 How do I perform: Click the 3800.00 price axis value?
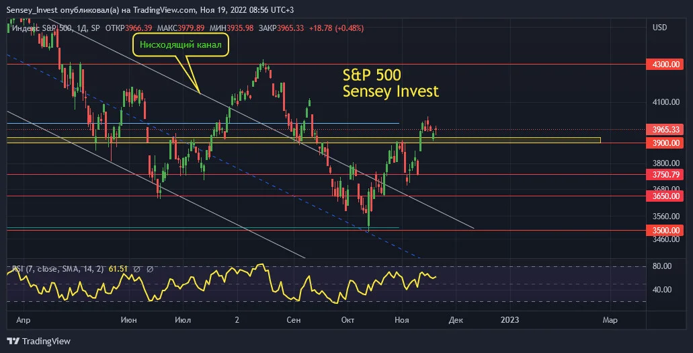(x=666, y=163)
